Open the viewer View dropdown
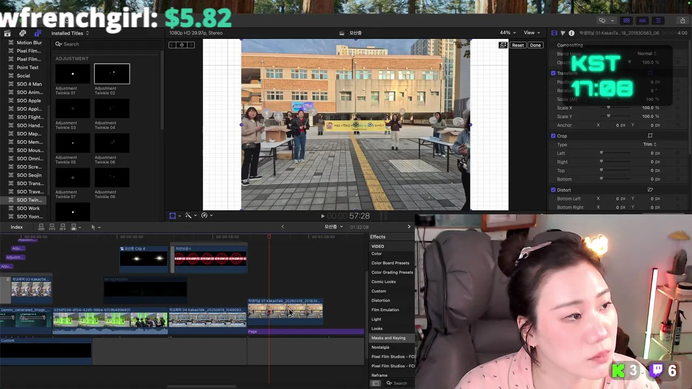The height and width of the screenshot is (389, 692). coord(531,33)
